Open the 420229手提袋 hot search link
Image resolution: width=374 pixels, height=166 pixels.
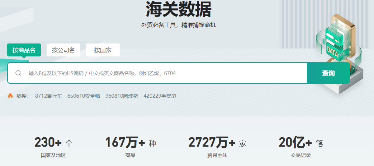point(160,96)
